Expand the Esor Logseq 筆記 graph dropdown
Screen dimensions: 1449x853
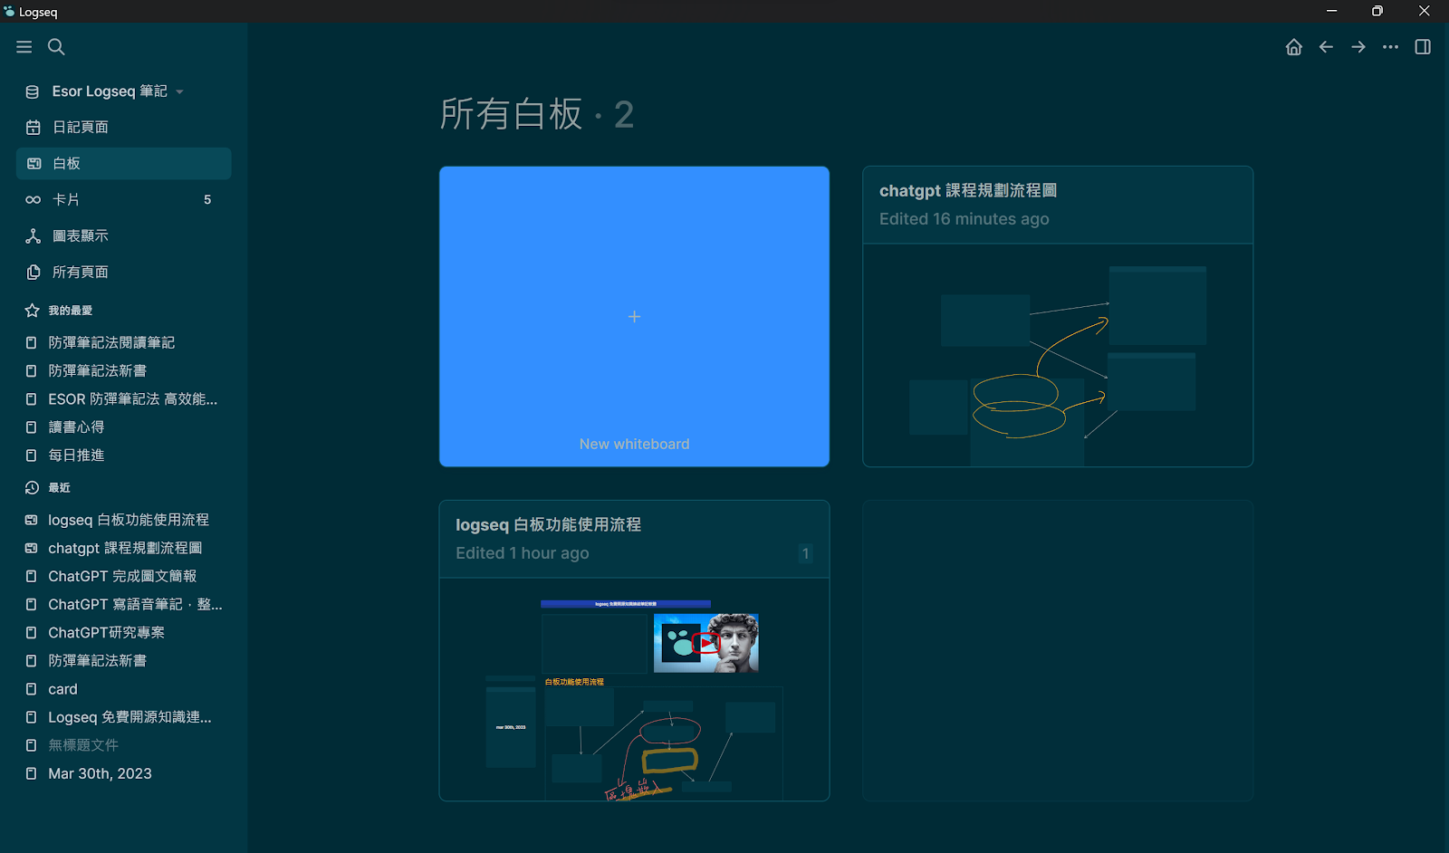click(x=179, y=91)
